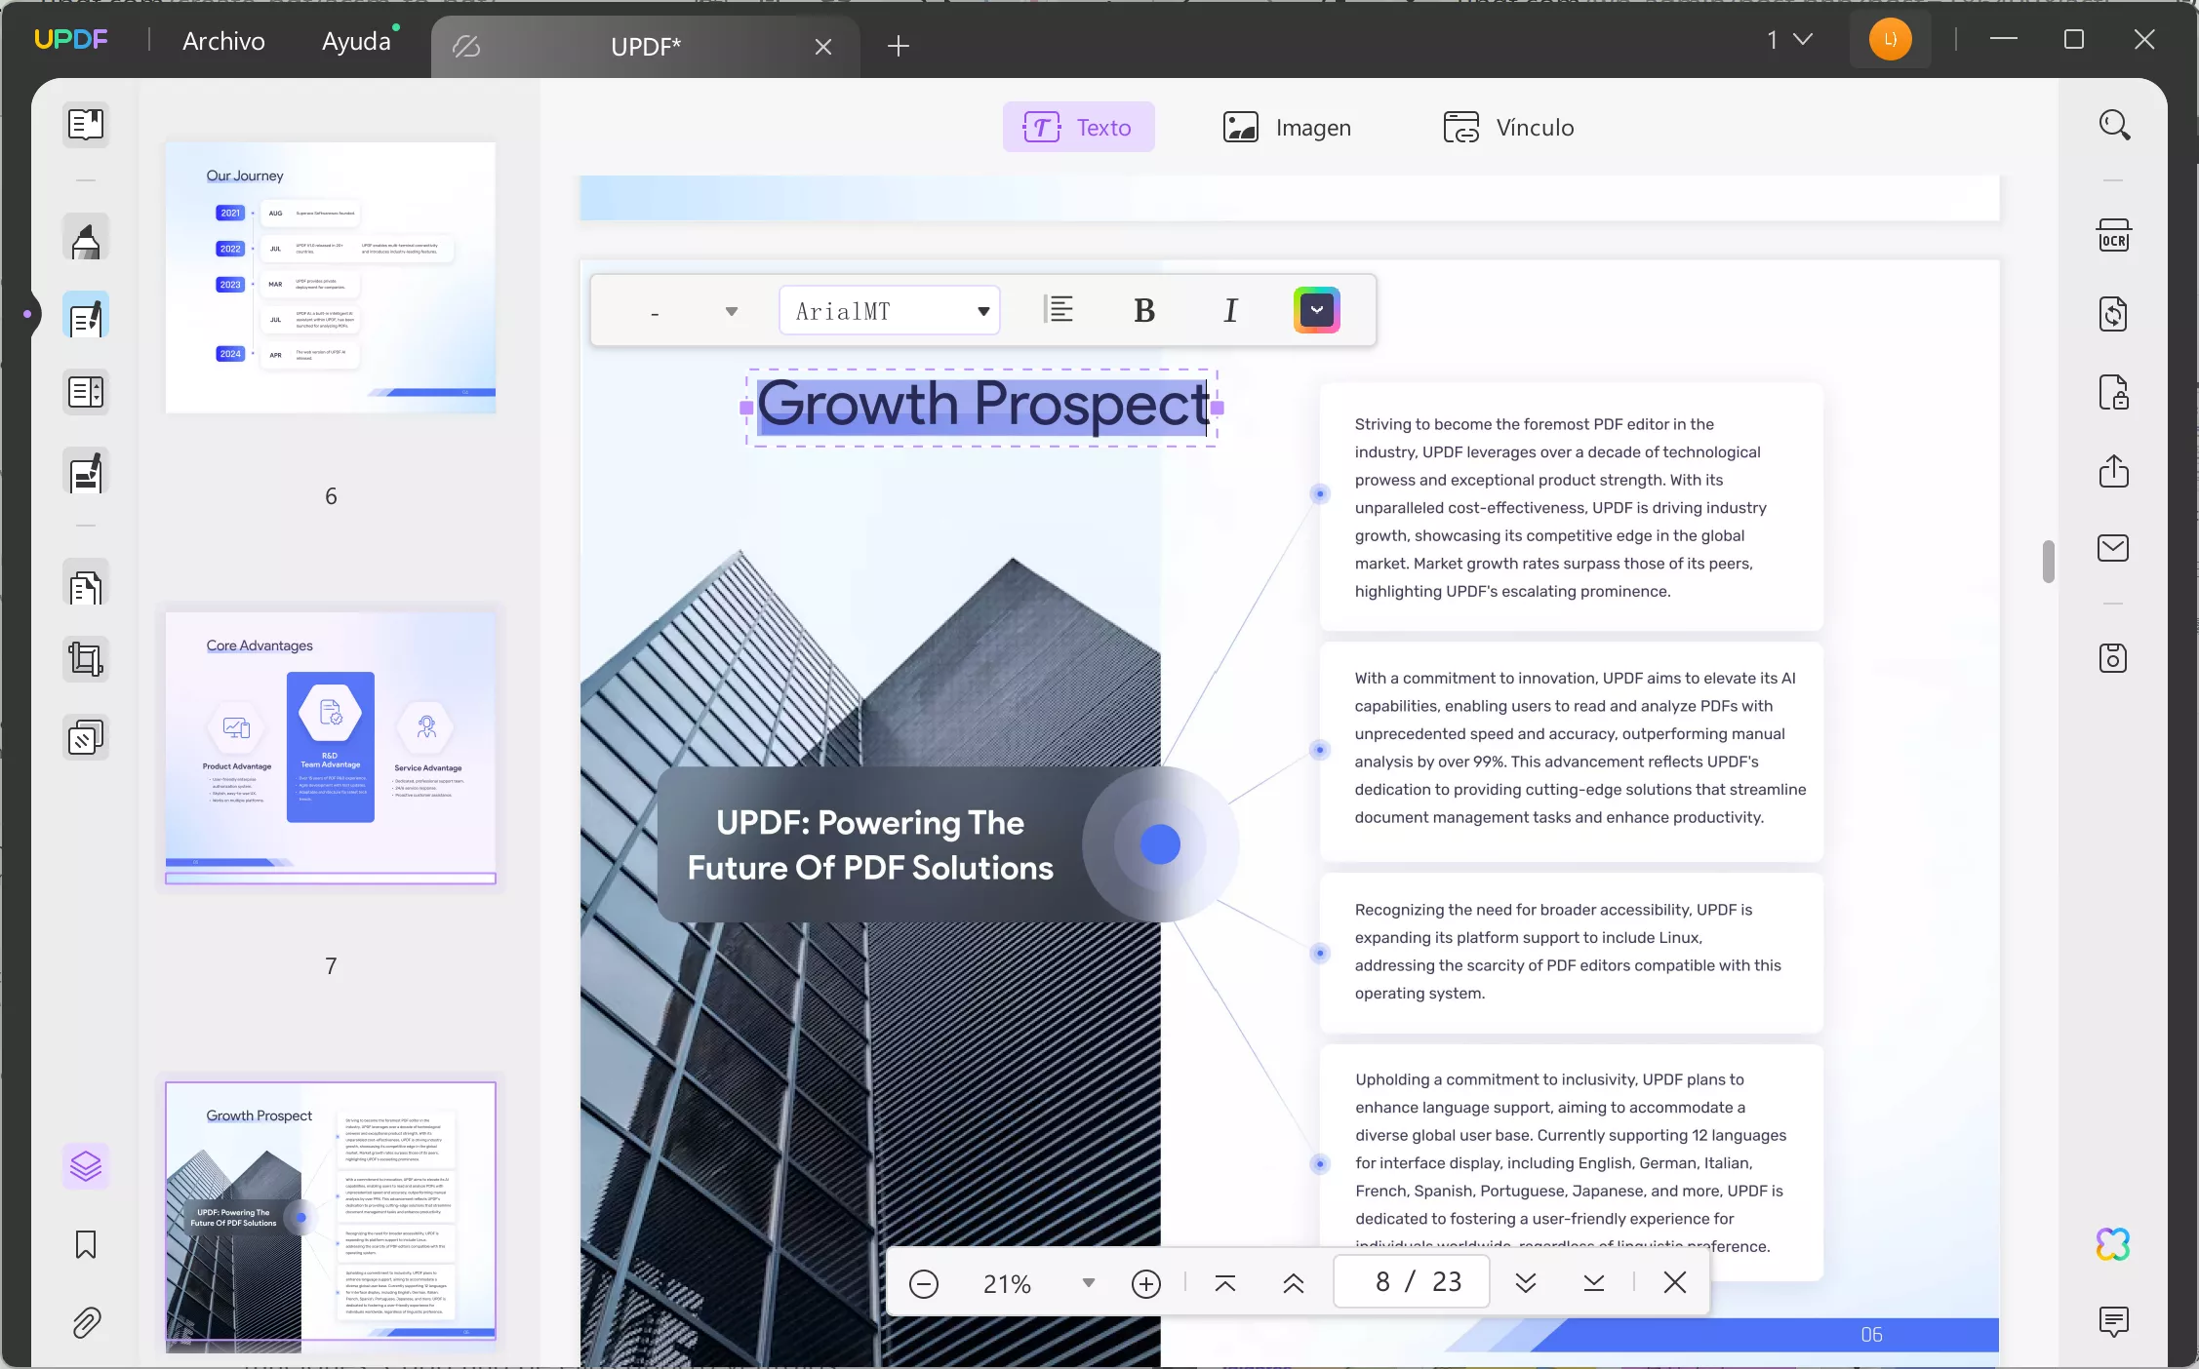Click paragraph starting Upholding a commitment
The image size is (2199, 1369).
[1571, 1162]
